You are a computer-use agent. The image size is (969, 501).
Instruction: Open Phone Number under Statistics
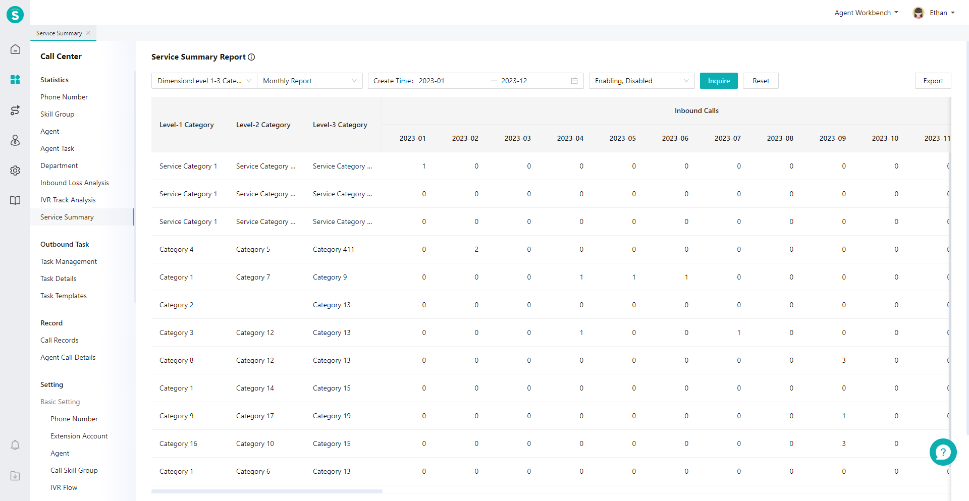coord(64,97)
